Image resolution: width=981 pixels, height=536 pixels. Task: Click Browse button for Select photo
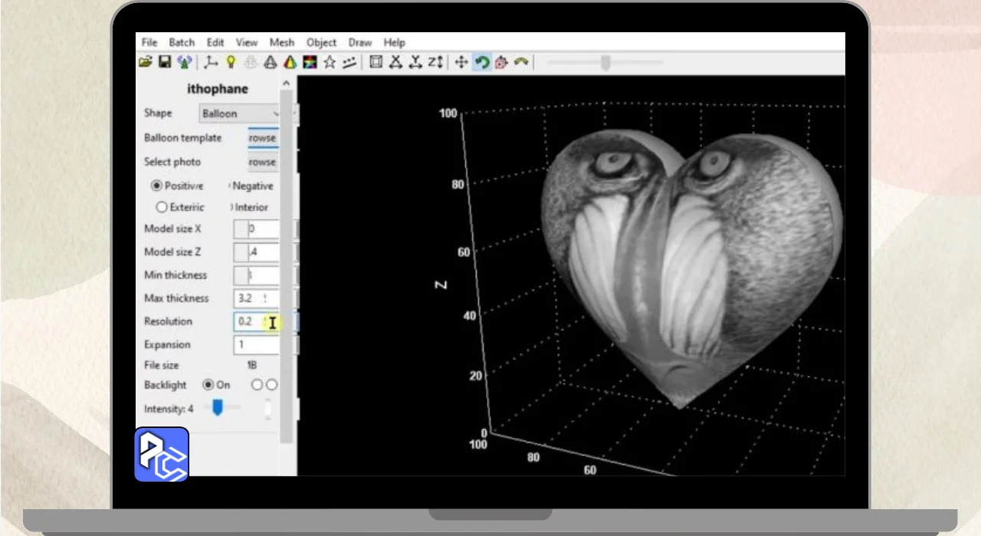262,162
